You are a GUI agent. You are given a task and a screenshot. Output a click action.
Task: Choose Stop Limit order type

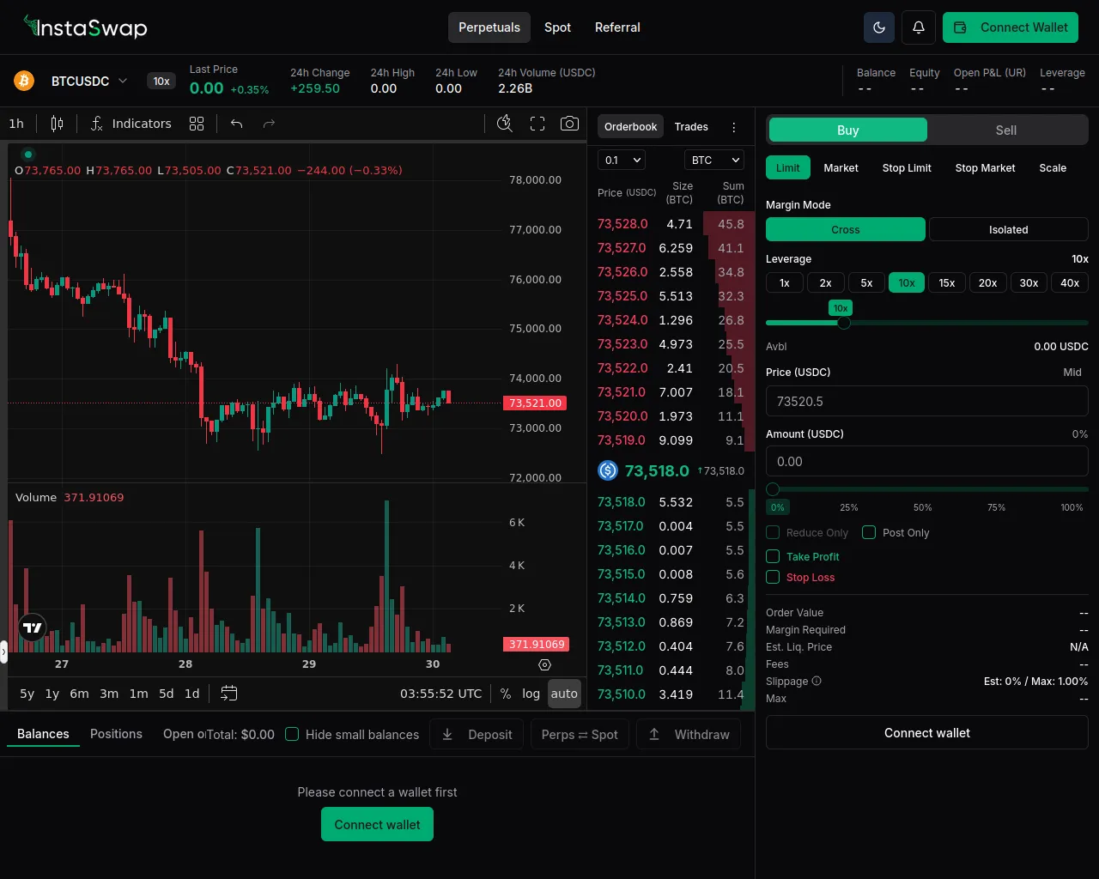(907, 168)
